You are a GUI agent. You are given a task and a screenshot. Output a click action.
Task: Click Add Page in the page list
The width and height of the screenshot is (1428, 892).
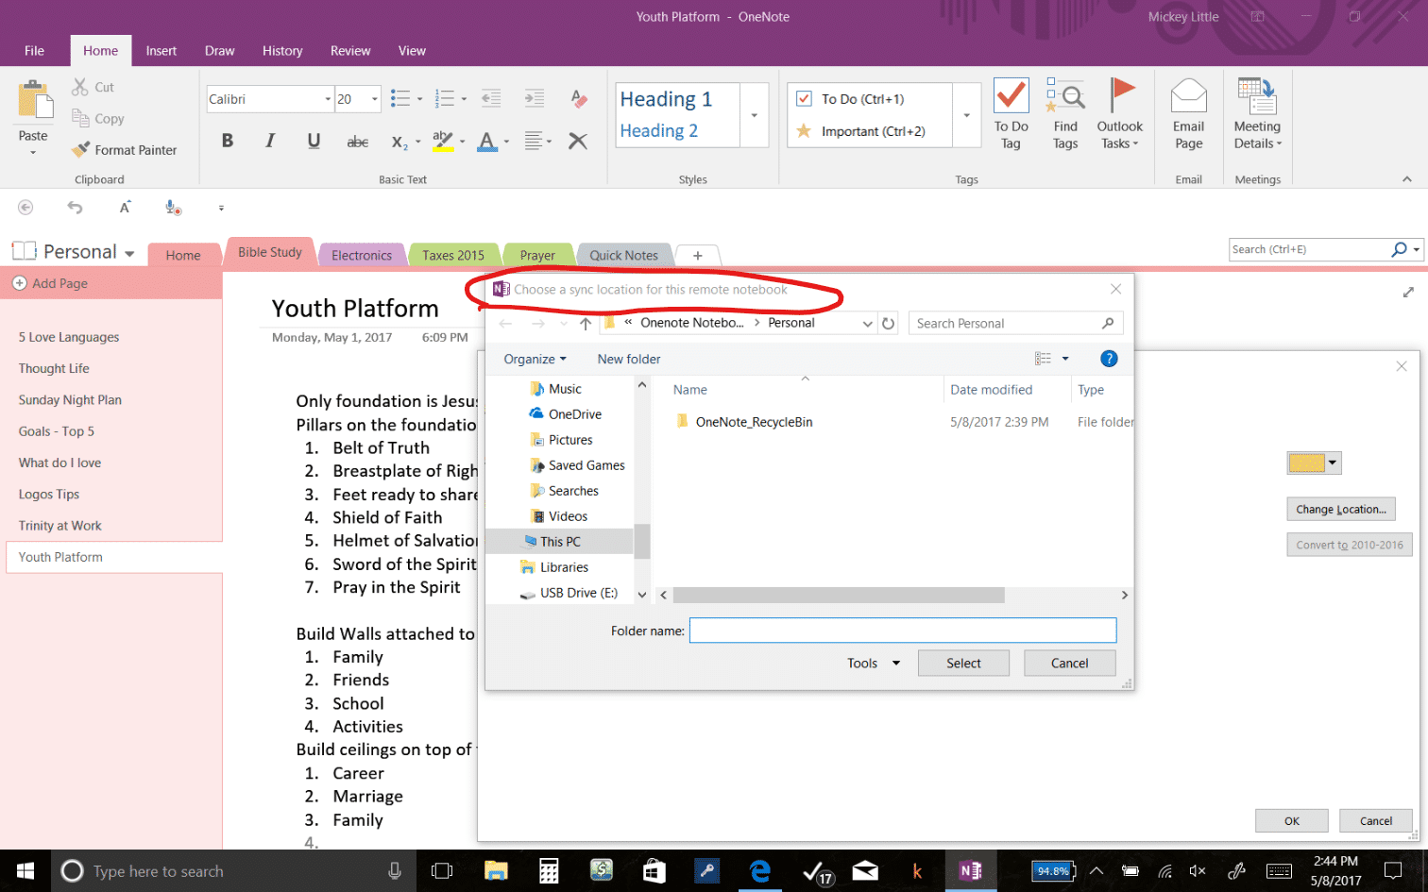pyautogui.click(x=51, y=283)
